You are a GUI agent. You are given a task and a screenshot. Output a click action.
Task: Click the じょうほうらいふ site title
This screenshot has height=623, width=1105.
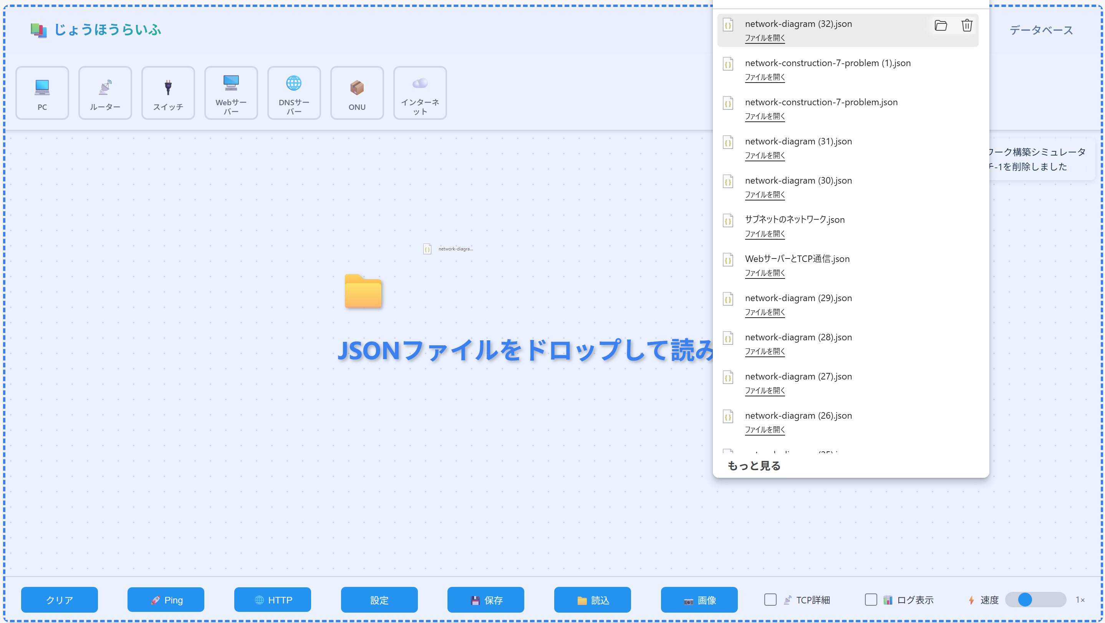click(107, 30)
